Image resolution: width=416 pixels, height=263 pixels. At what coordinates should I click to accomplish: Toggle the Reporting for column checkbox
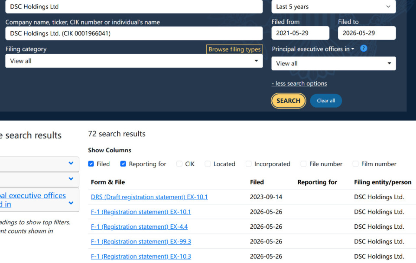(x=123, y=164)
